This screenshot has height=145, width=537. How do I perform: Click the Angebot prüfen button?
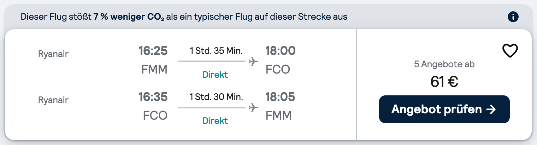444,109
